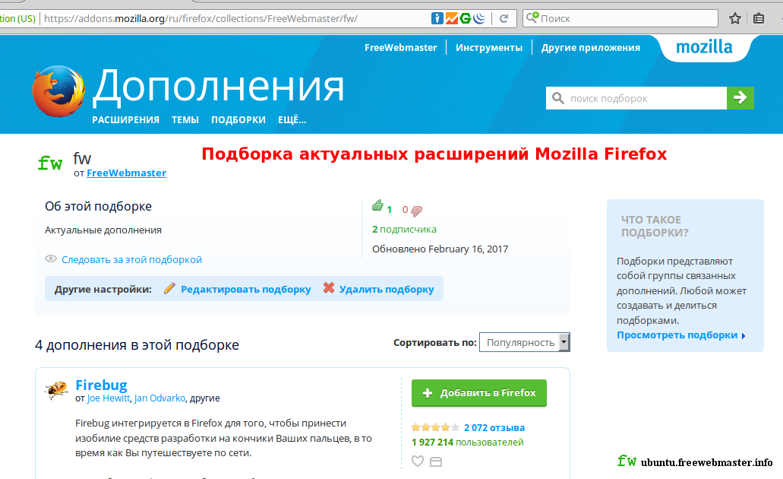
Task: Click the 4 дополнения в этой подборке heading
Action: tap(137, 345)
